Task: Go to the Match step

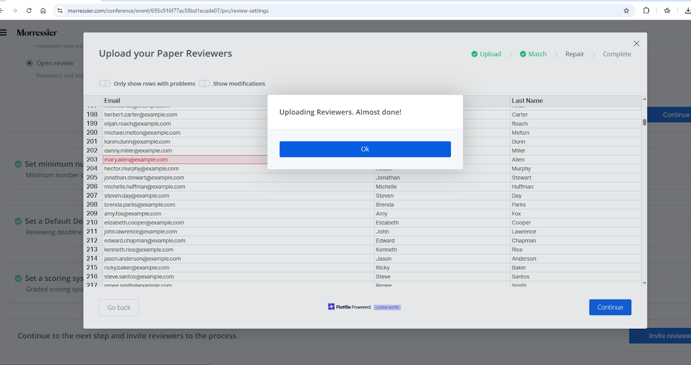Action: tap(533, 54)
